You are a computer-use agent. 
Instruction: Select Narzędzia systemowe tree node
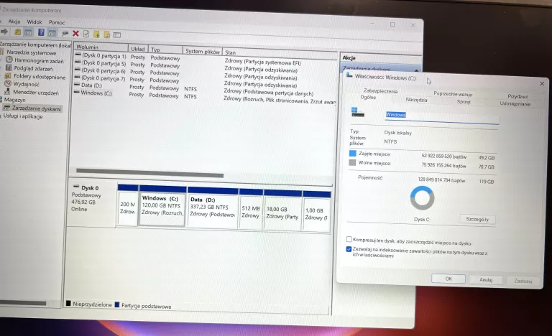tap(32, 53)
